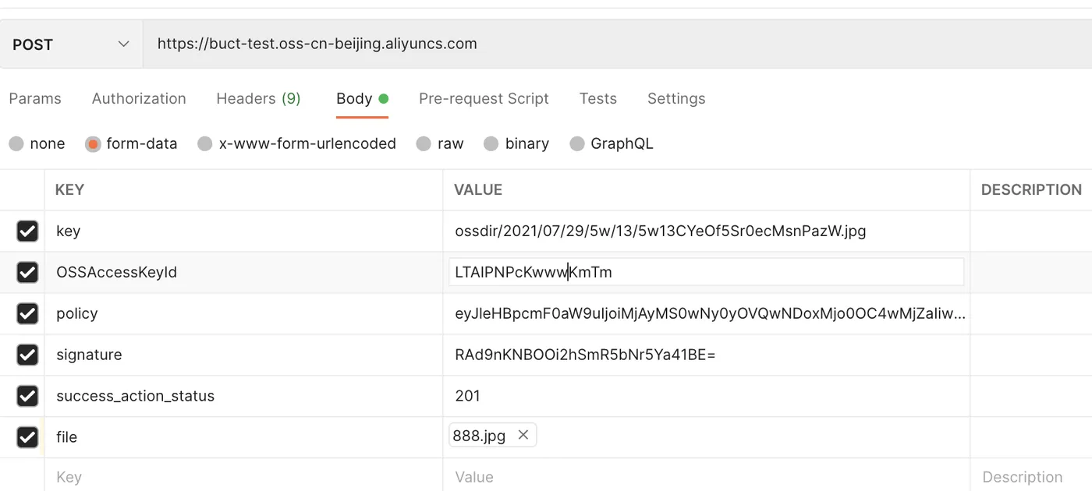Disable the policy row checkbox
The image size is (1092, 491).
coord(27,313)
